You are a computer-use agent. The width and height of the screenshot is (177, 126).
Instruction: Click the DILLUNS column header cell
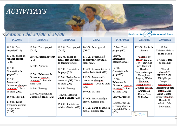coord(17,40)
